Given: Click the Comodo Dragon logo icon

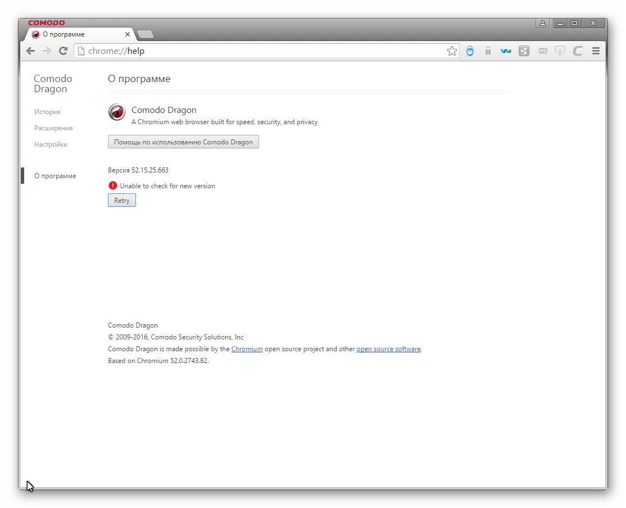Looking at the screenshot, I should pos(116,112).
